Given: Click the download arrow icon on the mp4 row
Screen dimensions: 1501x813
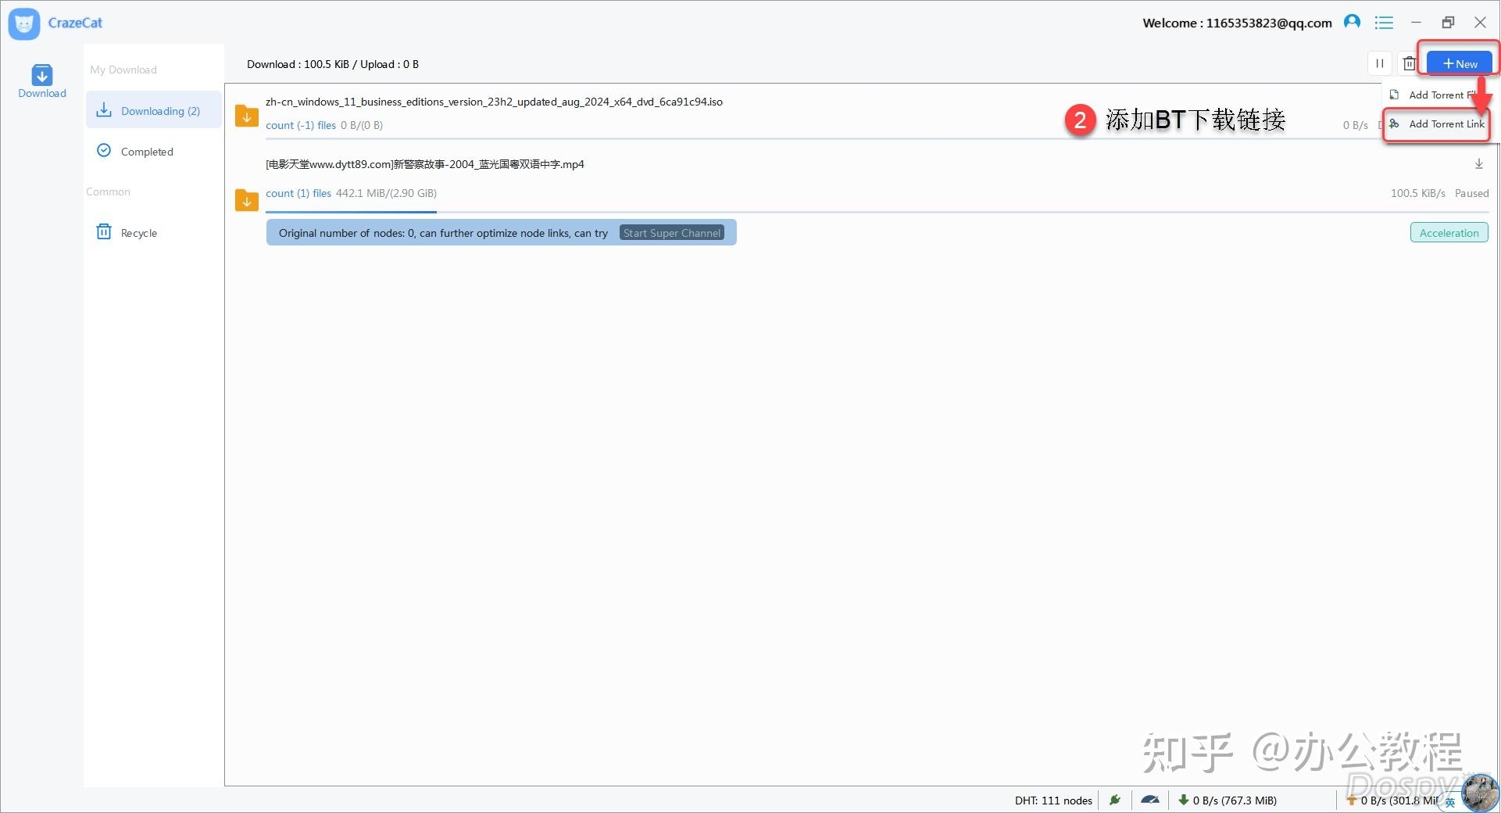Looking at the screenshot, I should tap(1478, 164).
